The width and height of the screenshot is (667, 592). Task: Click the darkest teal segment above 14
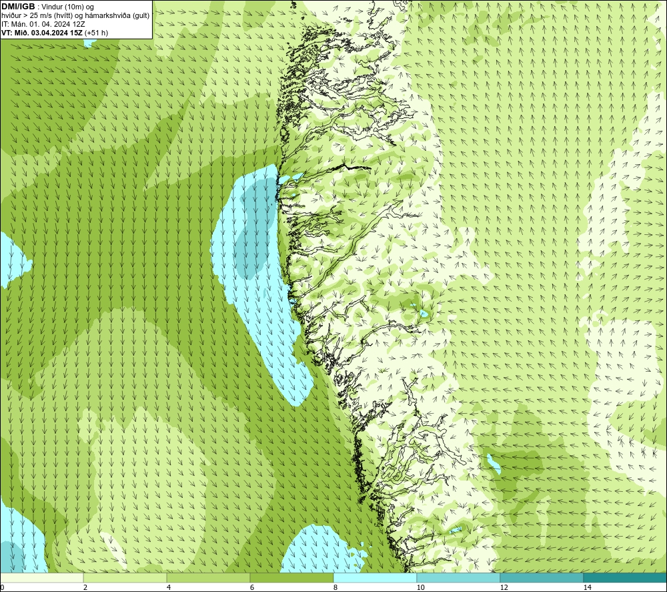[x=626, y=578]
